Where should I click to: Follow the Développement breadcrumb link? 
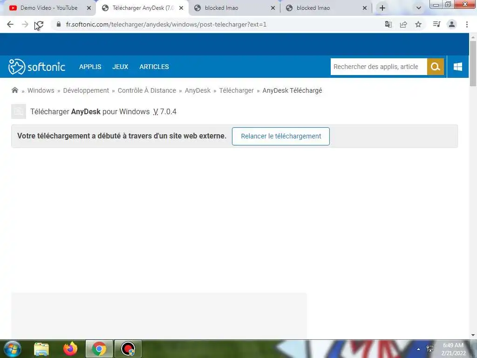tap(86, 90)
